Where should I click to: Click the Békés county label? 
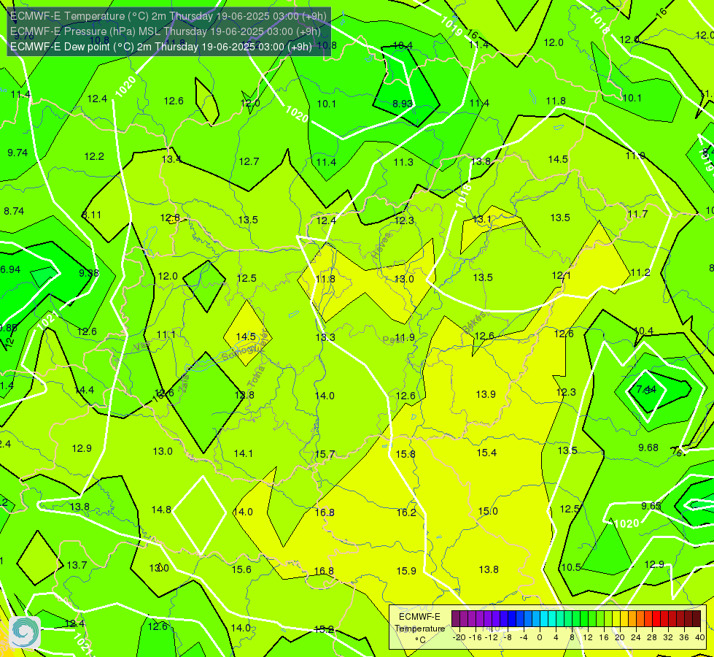pos(475,322)
